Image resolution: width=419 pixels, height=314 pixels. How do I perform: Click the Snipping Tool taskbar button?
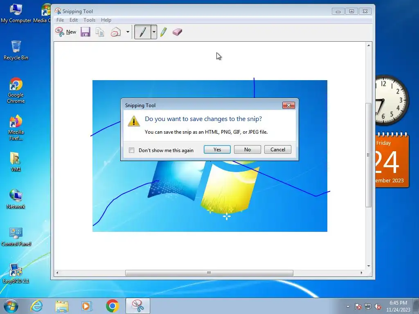tap(138, 306)
